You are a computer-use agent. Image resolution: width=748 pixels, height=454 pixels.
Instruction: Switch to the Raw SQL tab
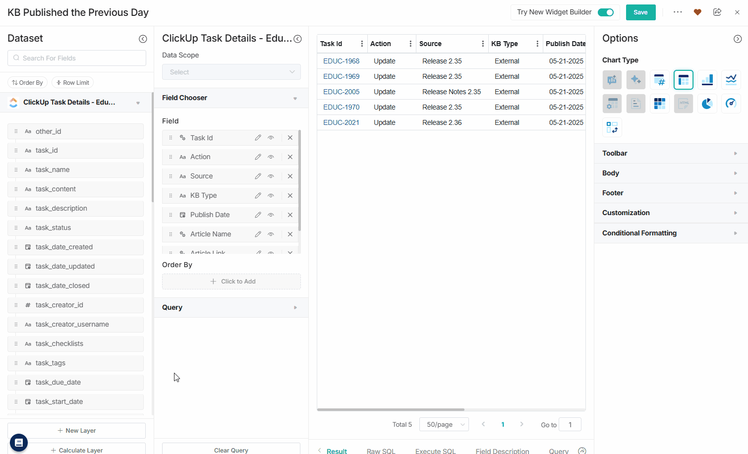coord(381,451)
